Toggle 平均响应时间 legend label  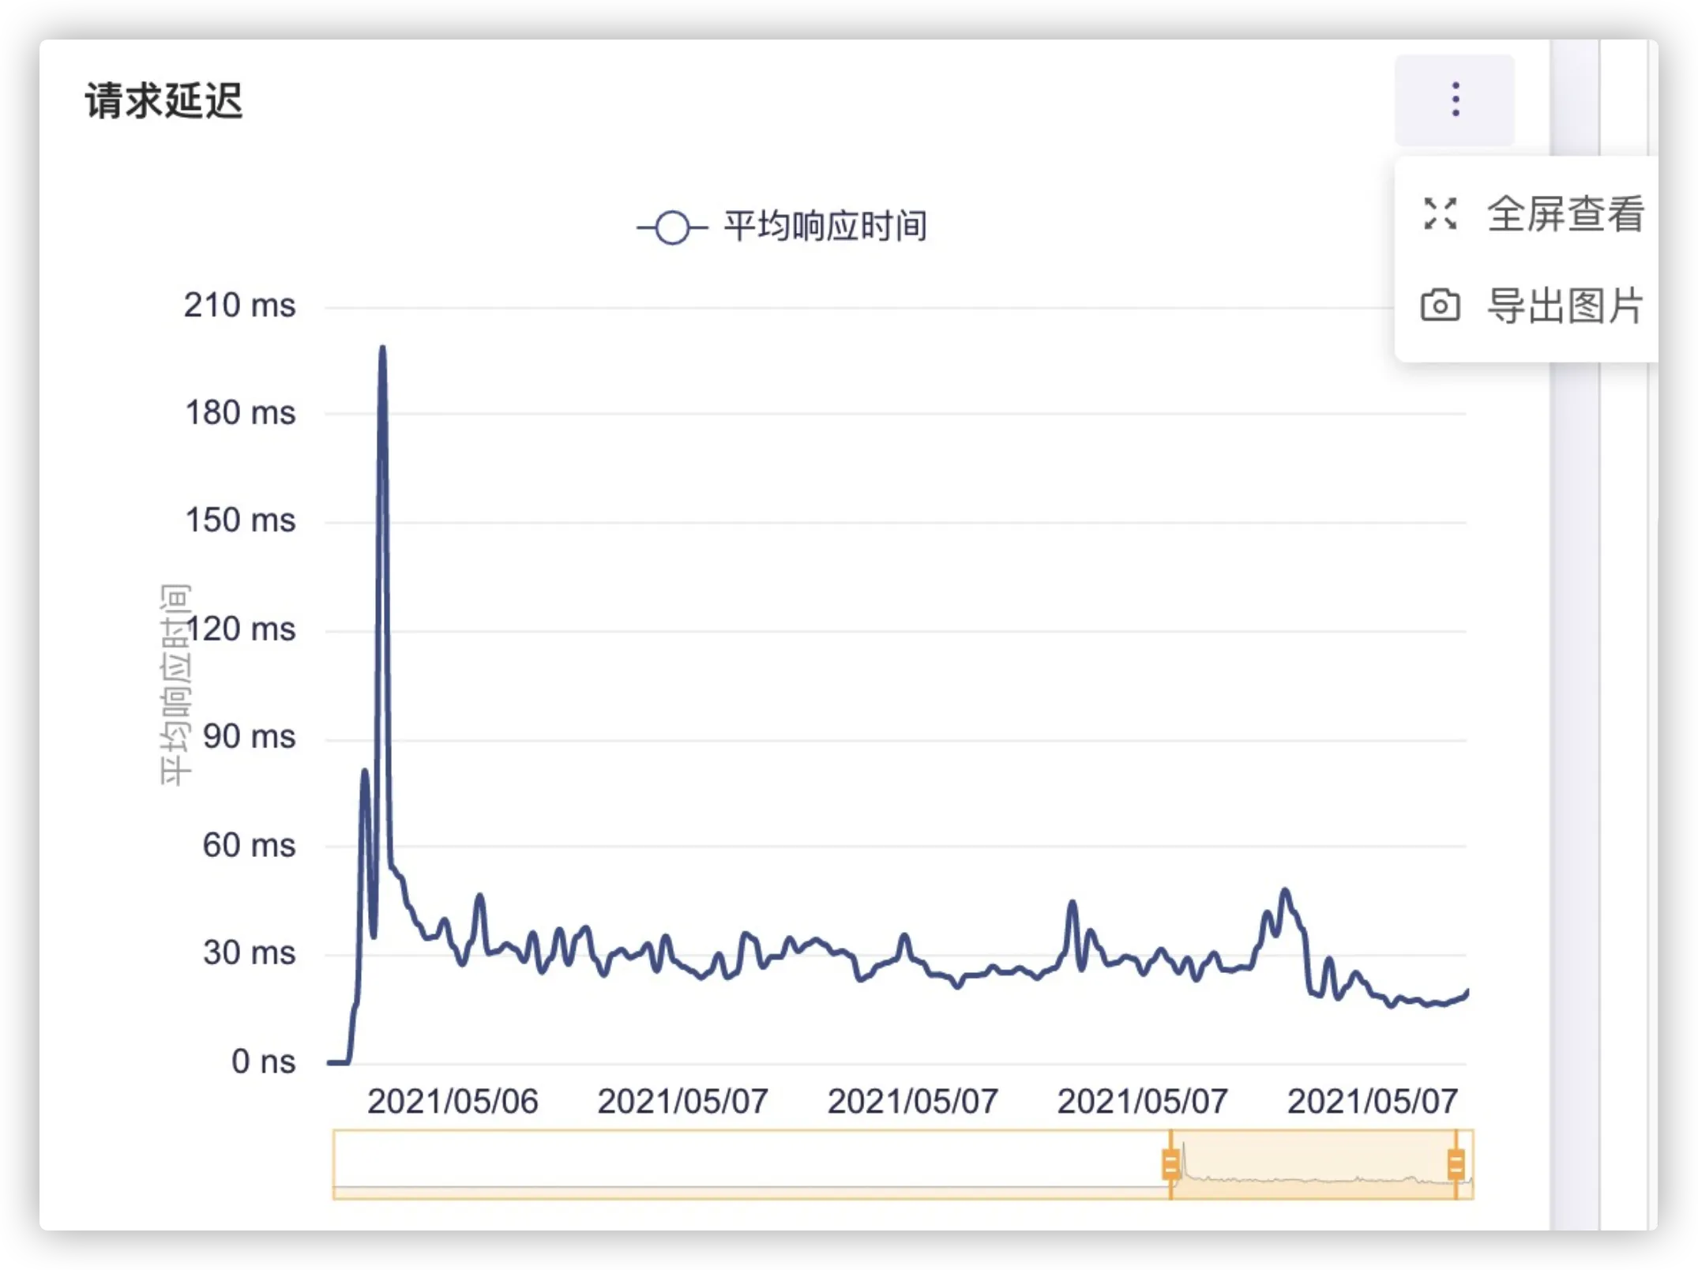pyautogui.click(x=825, y=227)
